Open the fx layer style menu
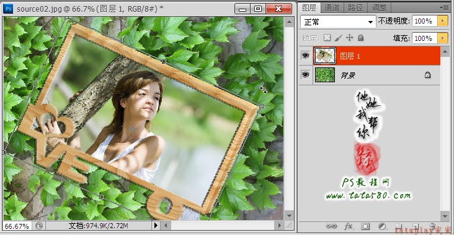This screenshot has width=454, height=235. coord(349,226)
